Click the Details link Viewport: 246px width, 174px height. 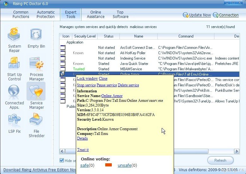pyautogui.click(x=82, y=138)
